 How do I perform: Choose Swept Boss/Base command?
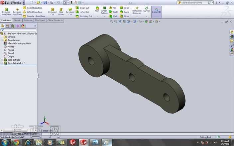coord(33,8)
